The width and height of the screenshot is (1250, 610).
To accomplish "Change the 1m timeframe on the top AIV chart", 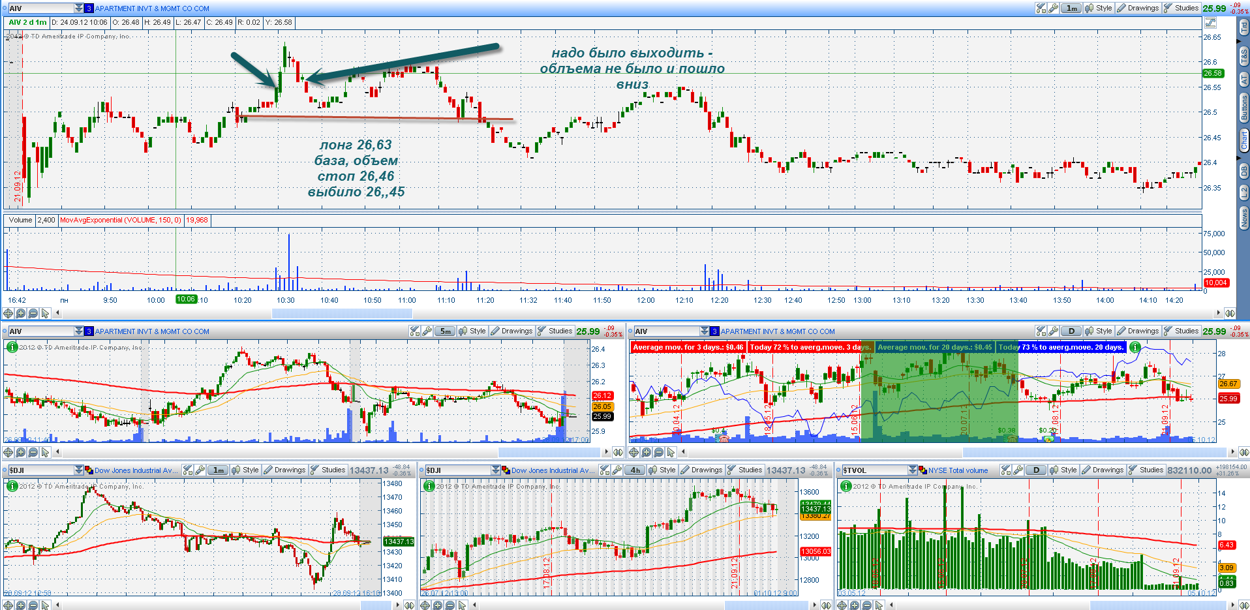I will pos(1071,8).
